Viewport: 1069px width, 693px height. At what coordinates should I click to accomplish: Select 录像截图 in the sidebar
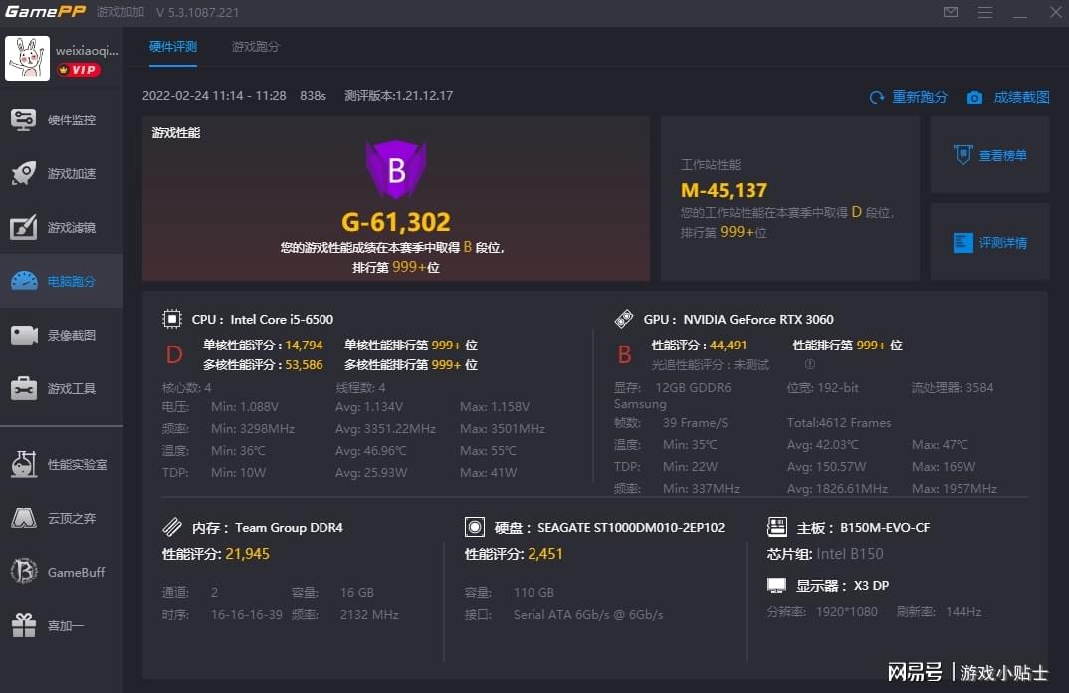pyautogui.click(x=72, y=335)
